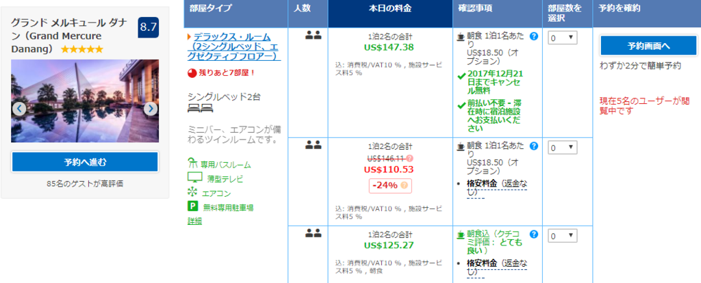The height and width of the screenshot is (283, 701).
Task: Click the orange info icon next to -24% discount
Action: pos(405,185)
